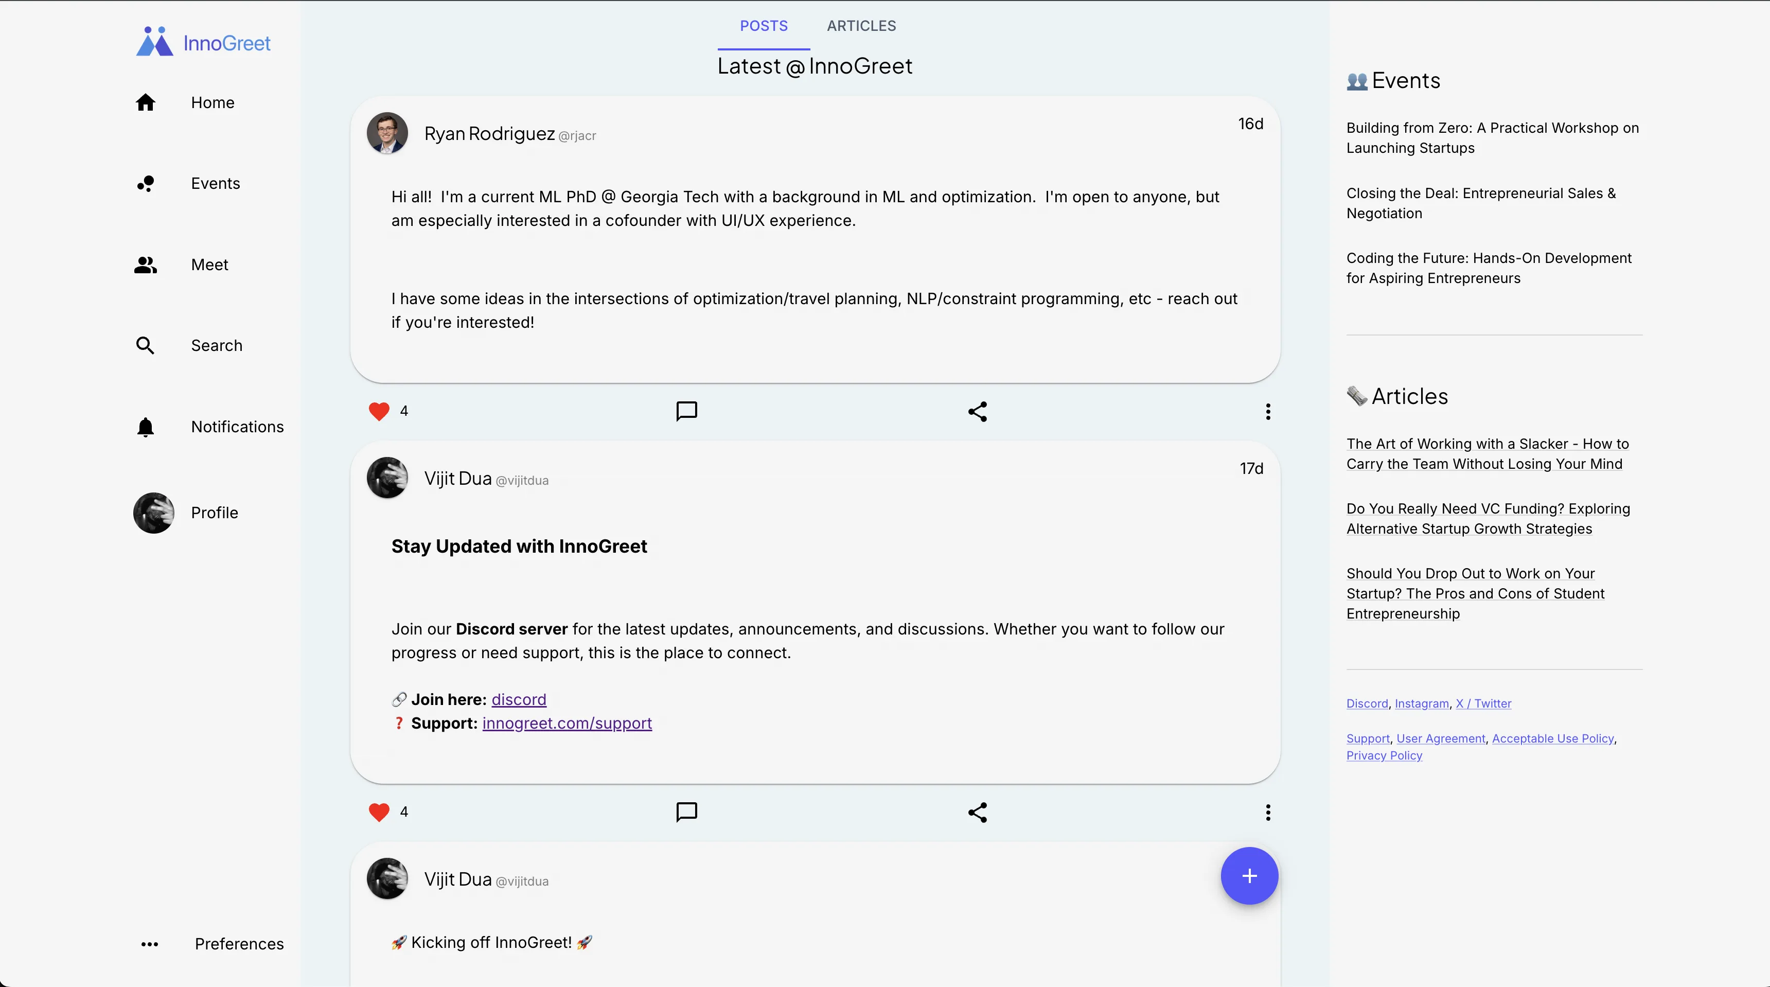Viewport: 1770px width, 987px height.
Task: Open the Events sidebar icon
Action: [145, 184]
